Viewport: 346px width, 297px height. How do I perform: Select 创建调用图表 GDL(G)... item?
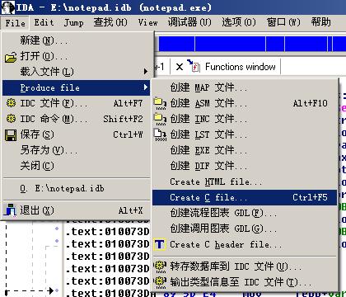(x=245, y=229)
